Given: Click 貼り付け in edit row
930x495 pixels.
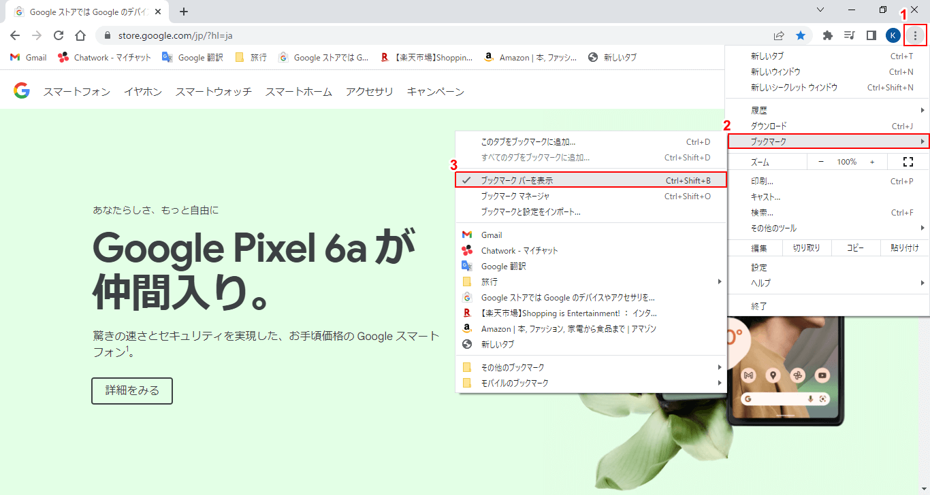Looking at the screenshot, I should [x=905, y=248].
